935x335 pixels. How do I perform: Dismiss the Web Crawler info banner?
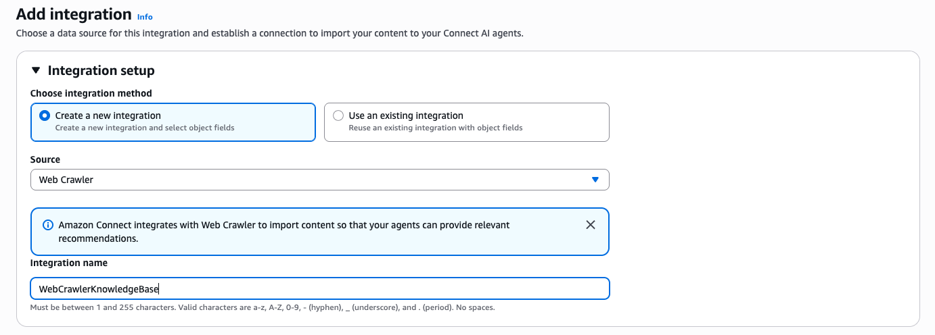[x=591, y=225]
